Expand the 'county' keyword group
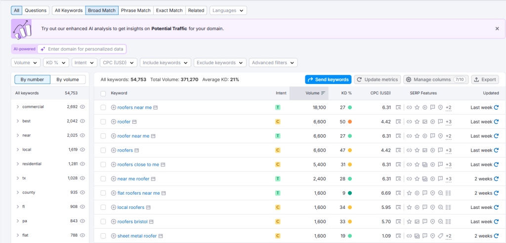The image size is (506, 243). [x=18, y=192]
